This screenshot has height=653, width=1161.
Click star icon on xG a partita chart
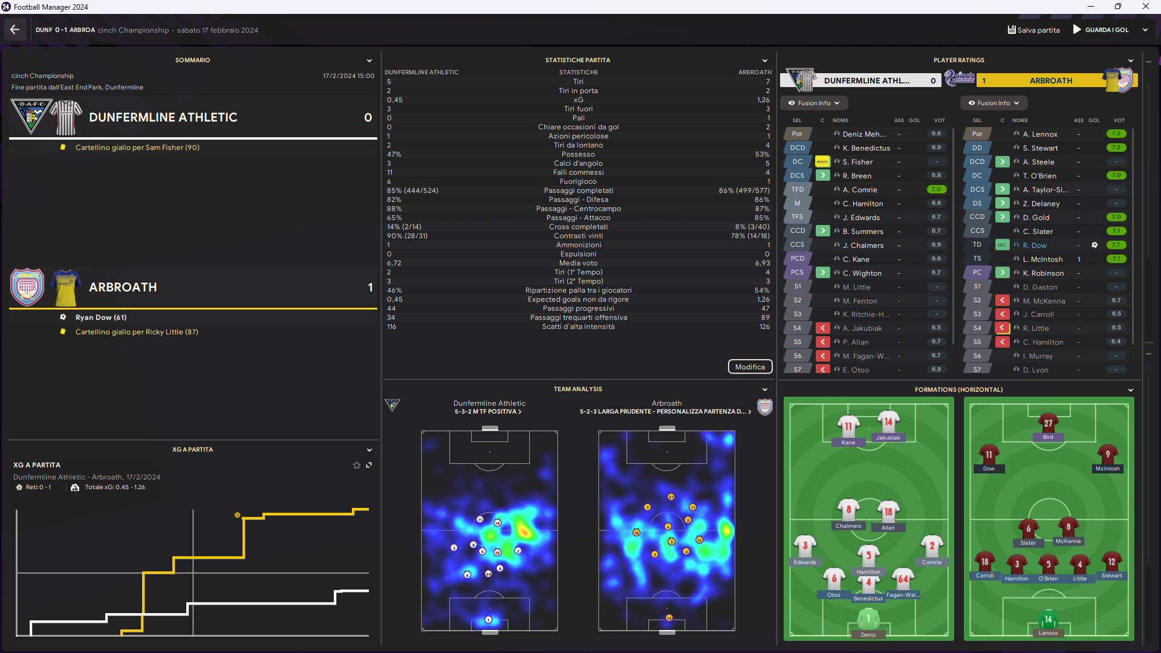click(357, 465)
